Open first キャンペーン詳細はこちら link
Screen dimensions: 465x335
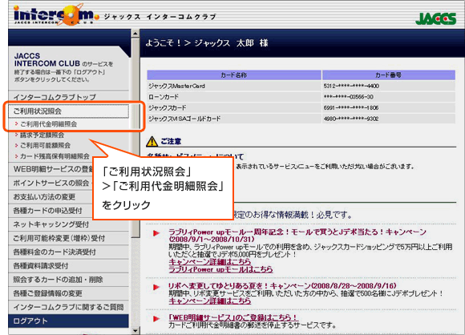210,262
